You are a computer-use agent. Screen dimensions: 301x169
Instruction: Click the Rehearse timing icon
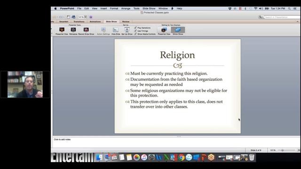73,31
